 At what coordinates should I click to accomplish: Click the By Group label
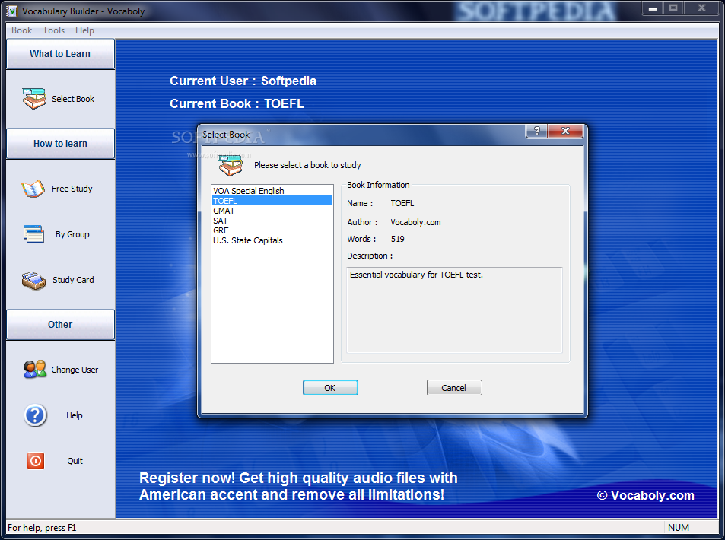(72, 234)
